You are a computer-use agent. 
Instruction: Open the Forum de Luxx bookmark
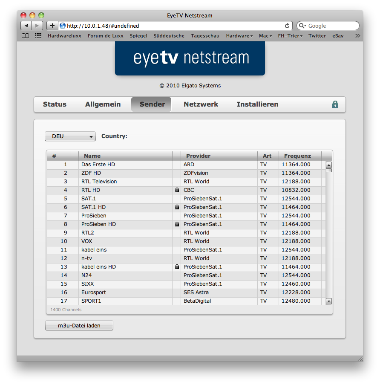point(106,36)
